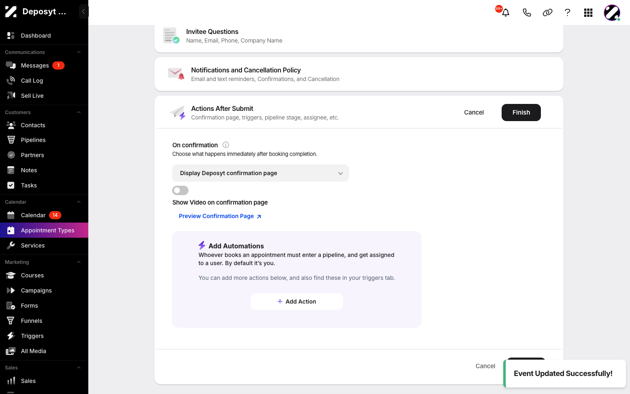The height and width of the screenshot is (394, 630).
Task: Open the Preview Confirmation Page link
Action: (x=220, y=216)
